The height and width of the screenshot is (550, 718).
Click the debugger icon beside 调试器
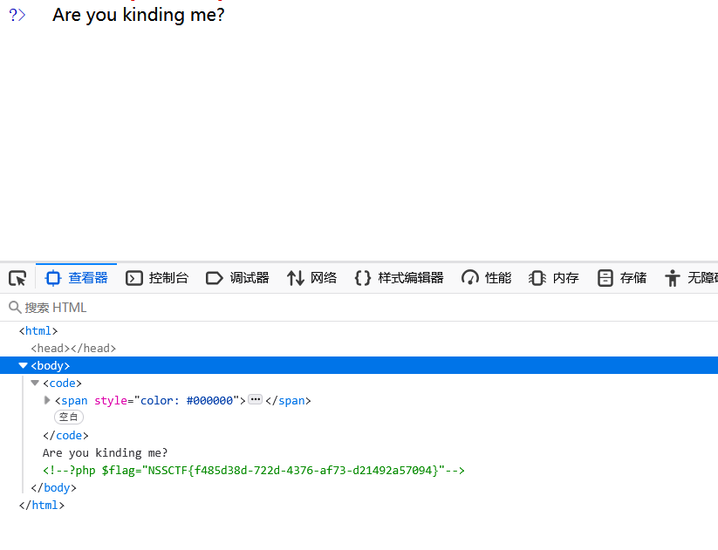215,278
